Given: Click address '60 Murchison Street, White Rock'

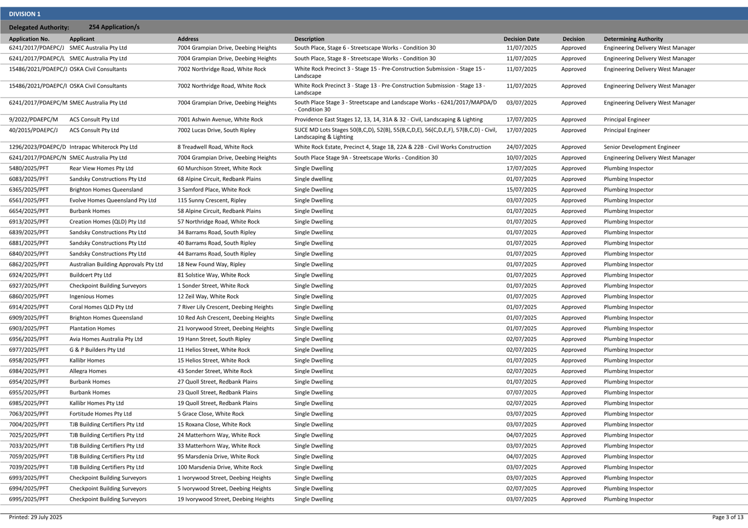Looking at the screenshot, I should (x=219, y=168).
